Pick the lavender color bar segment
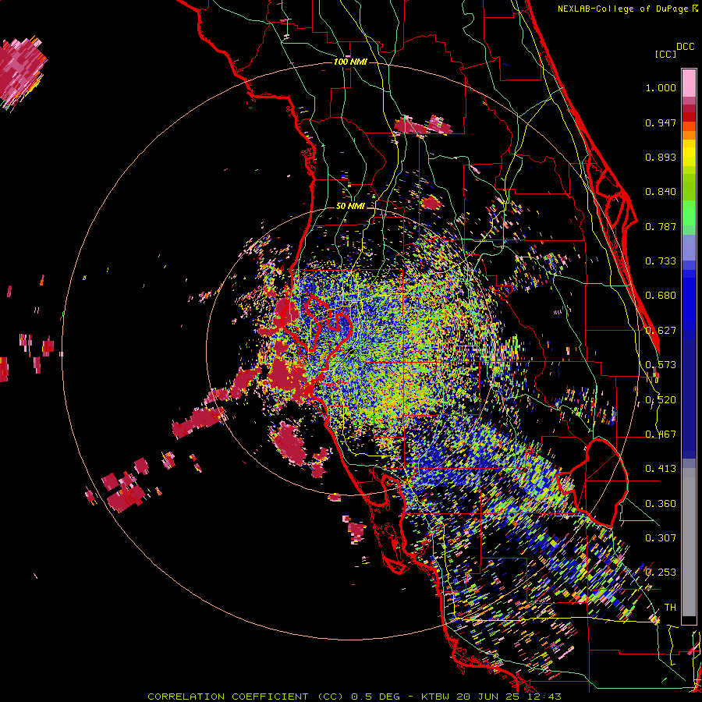Image resolution: width=702 pixels, height=702 pixels. (x=689, y=247)
